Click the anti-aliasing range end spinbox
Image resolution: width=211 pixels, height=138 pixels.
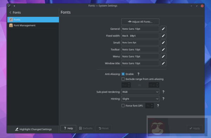click(154, 85)
